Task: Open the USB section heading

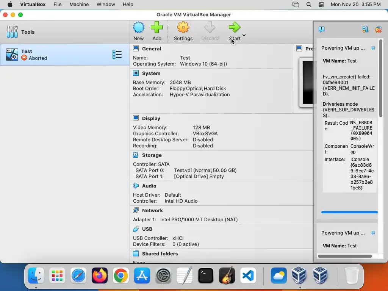Action: click(147, 229)
